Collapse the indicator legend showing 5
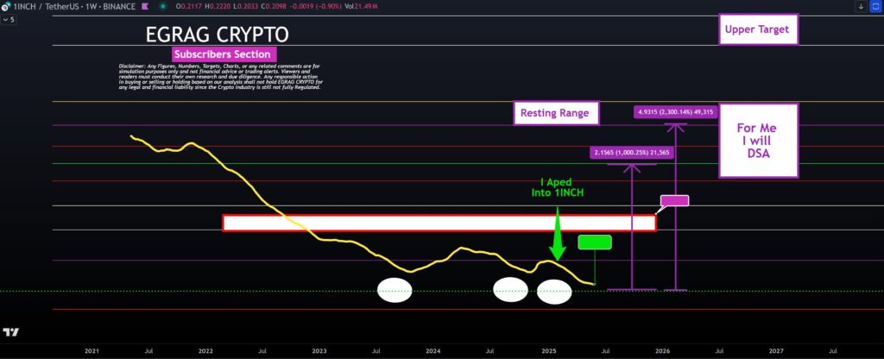884x359 pixels. [x=9, y=19]
